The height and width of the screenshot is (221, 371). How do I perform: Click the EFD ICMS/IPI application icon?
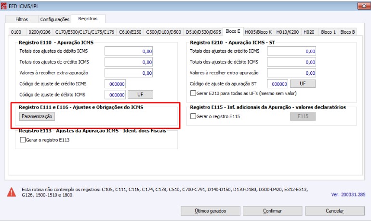3,6
